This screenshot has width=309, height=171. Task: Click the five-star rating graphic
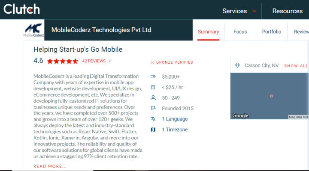pos(63,61)
